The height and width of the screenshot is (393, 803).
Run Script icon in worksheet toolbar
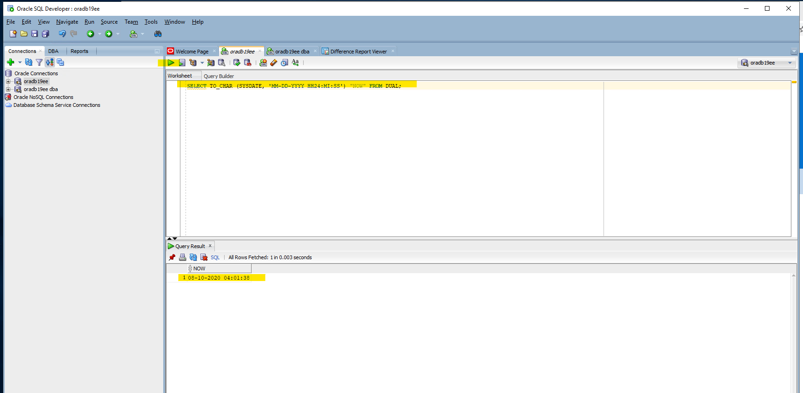point(182,63)
